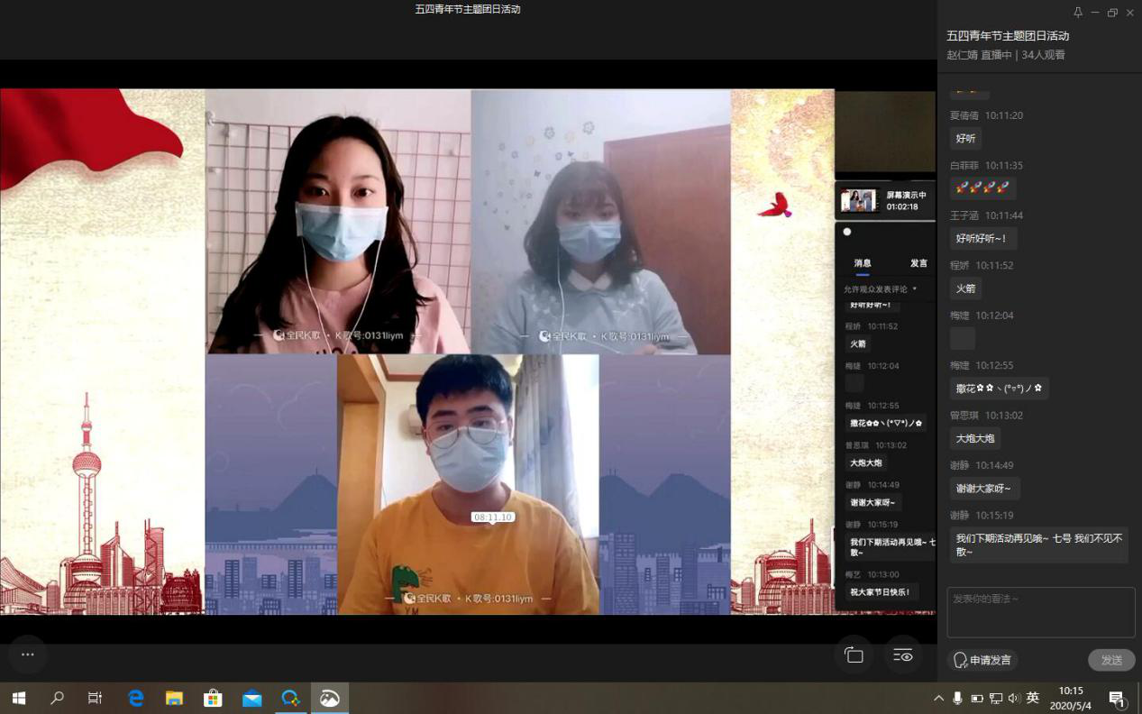Viewport: 1142px width, 714px height.
Task: Open the Microsoft Store taskbar icon
Action: tap(213, 698)
